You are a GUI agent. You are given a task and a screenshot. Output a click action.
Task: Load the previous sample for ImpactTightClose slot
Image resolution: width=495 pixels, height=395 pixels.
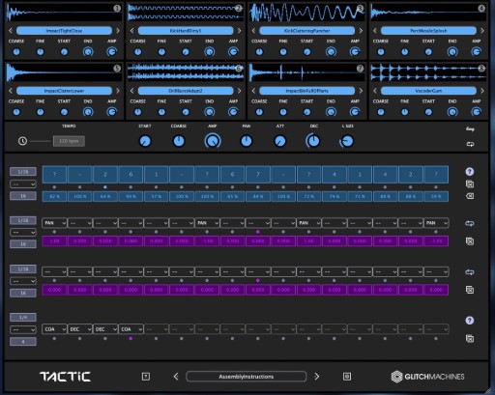pos(11,31)
